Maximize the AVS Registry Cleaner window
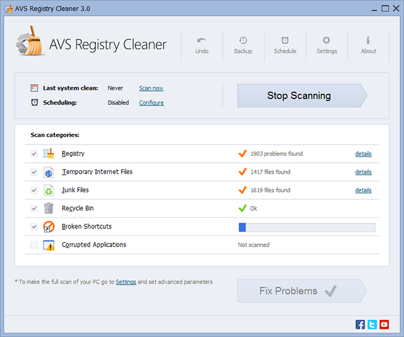This screenshot has width=404, height=337. [x=385, y=8]
